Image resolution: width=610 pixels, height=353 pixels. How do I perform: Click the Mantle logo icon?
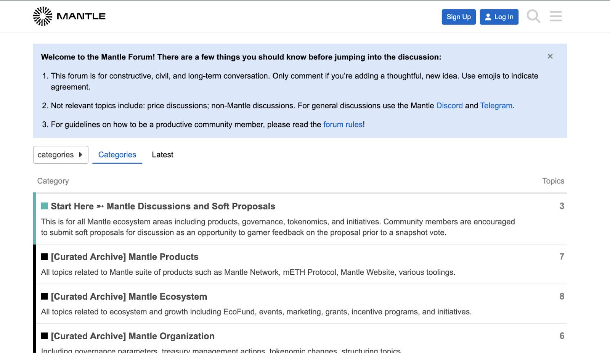click(x=42, y=16)
